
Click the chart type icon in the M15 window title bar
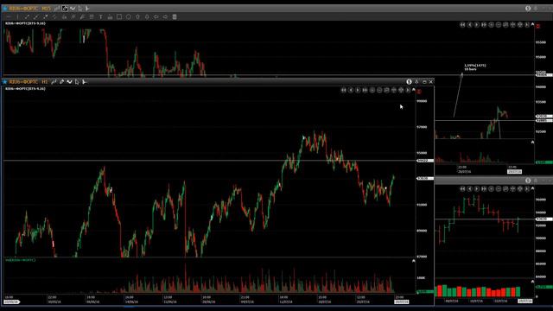coord(57,8)
